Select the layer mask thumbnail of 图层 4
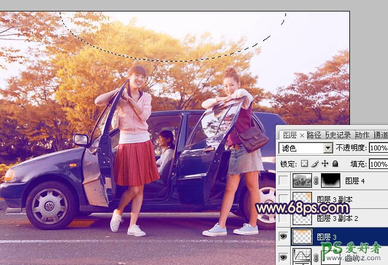Screen dimensions: 388x265 (x=329, y=180)
